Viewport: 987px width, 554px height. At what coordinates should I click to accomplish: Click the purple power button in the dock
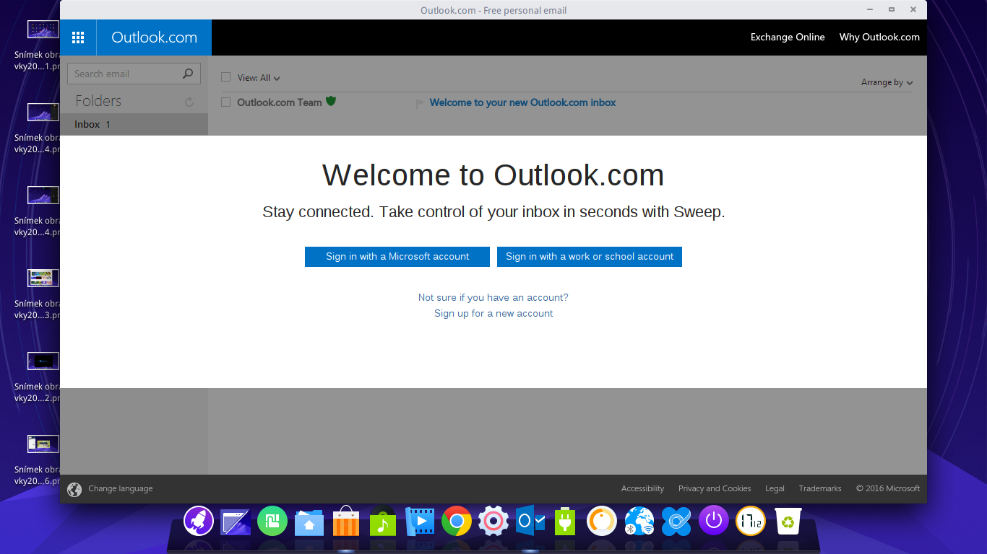tap(714, 520)
